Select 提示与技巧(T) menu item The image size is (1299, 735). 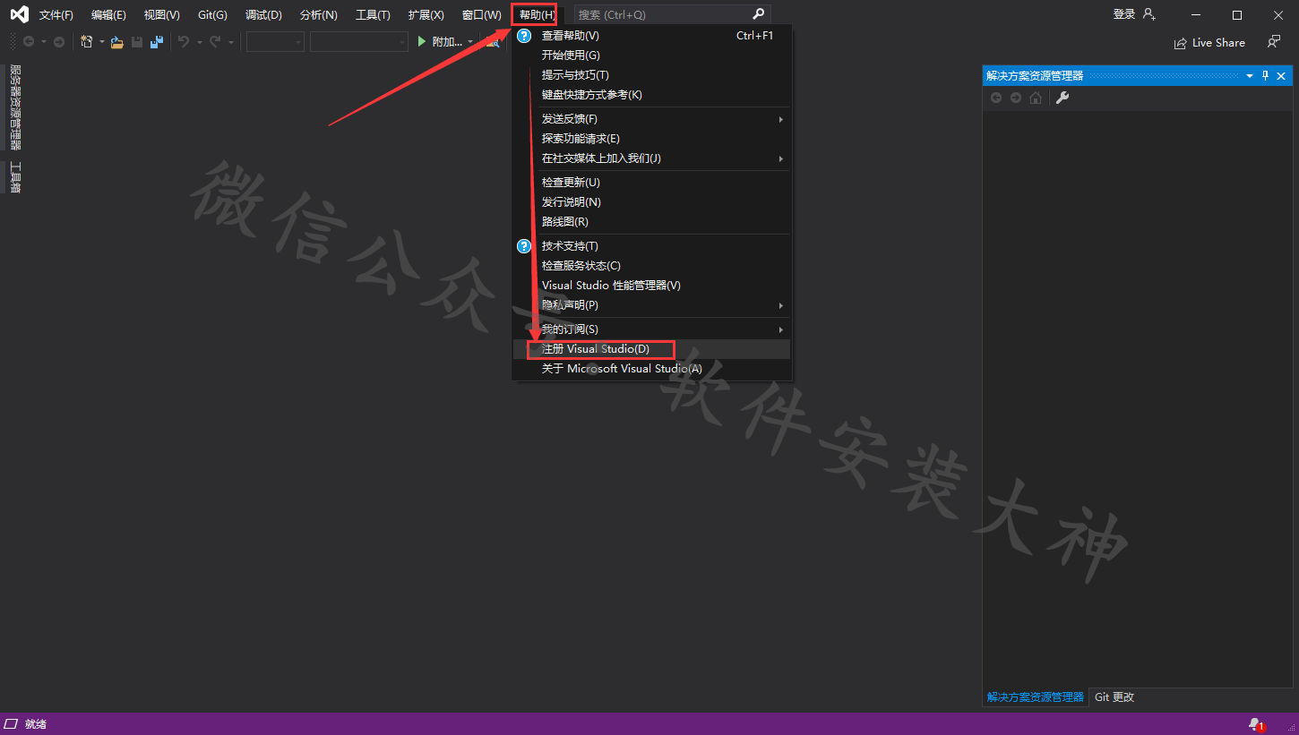(x=651, y=75)
